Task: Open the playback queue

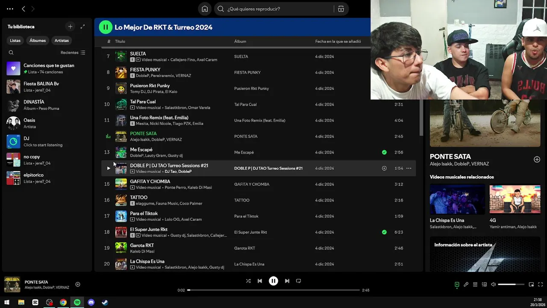Action: coord(475,284)
